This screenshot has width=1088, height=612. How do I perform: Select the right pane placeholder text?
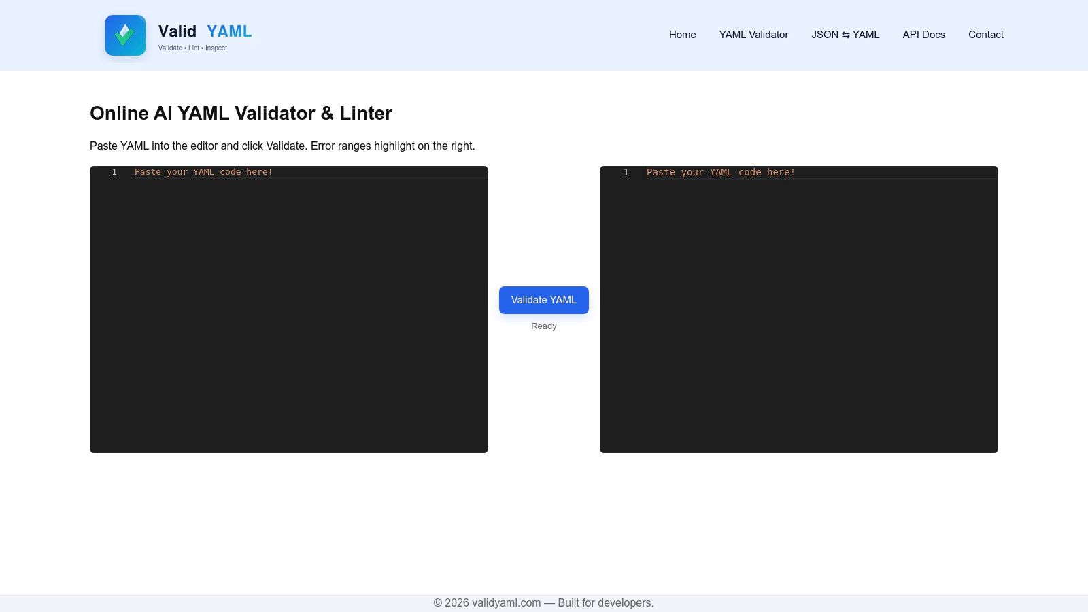click(x=721, y=172)
